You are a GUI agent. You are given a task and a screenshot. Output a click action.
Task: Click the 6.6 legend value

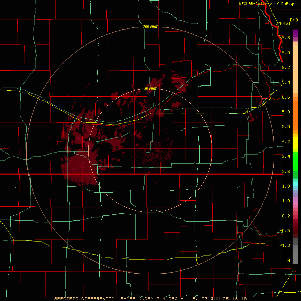[x=286, y=97]
